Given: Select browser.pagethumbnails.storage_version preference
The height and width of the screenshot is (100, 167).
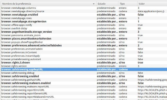Looking at the screenshot, I should coord(84,32).
